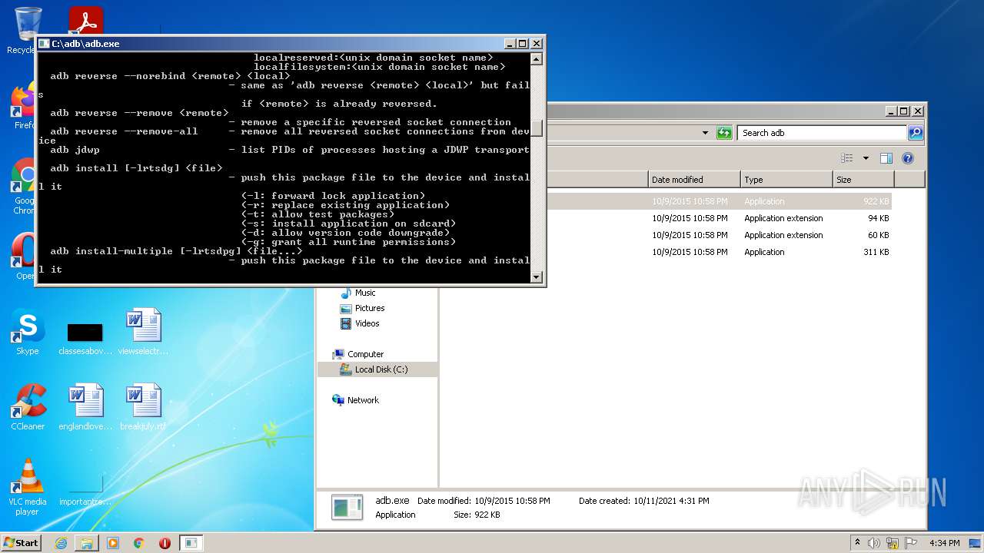
Task: Open the view options dropdown arrow
Action: [866, 158]
